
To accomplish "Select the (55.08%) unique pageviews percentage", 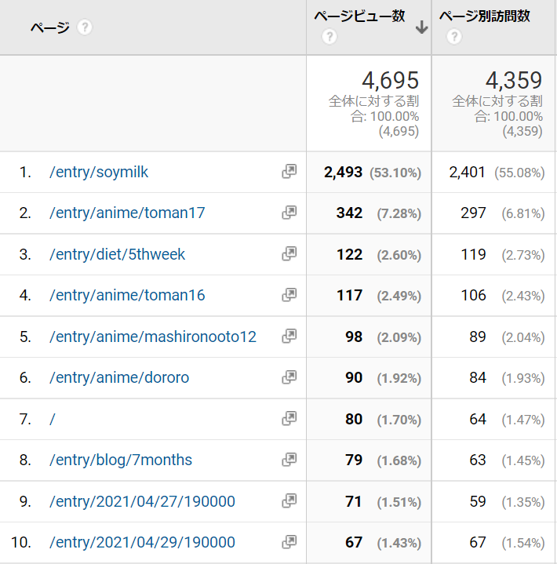I will [x=519, y=173].
